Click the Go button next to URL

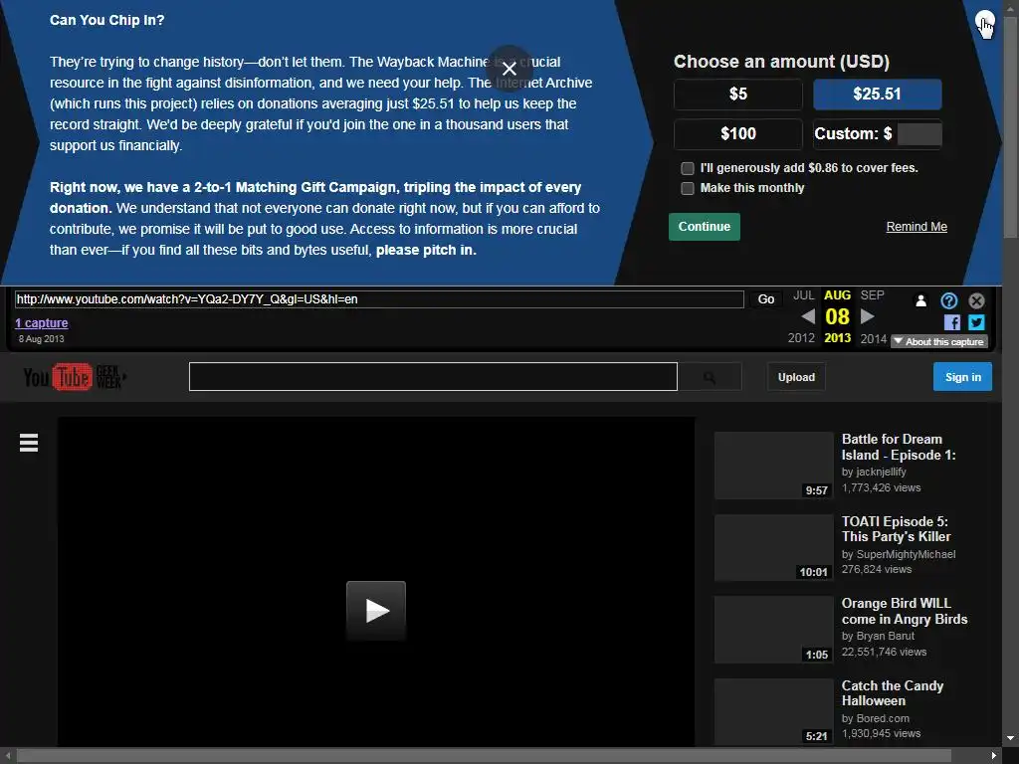pyautogui.click(x=765, y=299)
